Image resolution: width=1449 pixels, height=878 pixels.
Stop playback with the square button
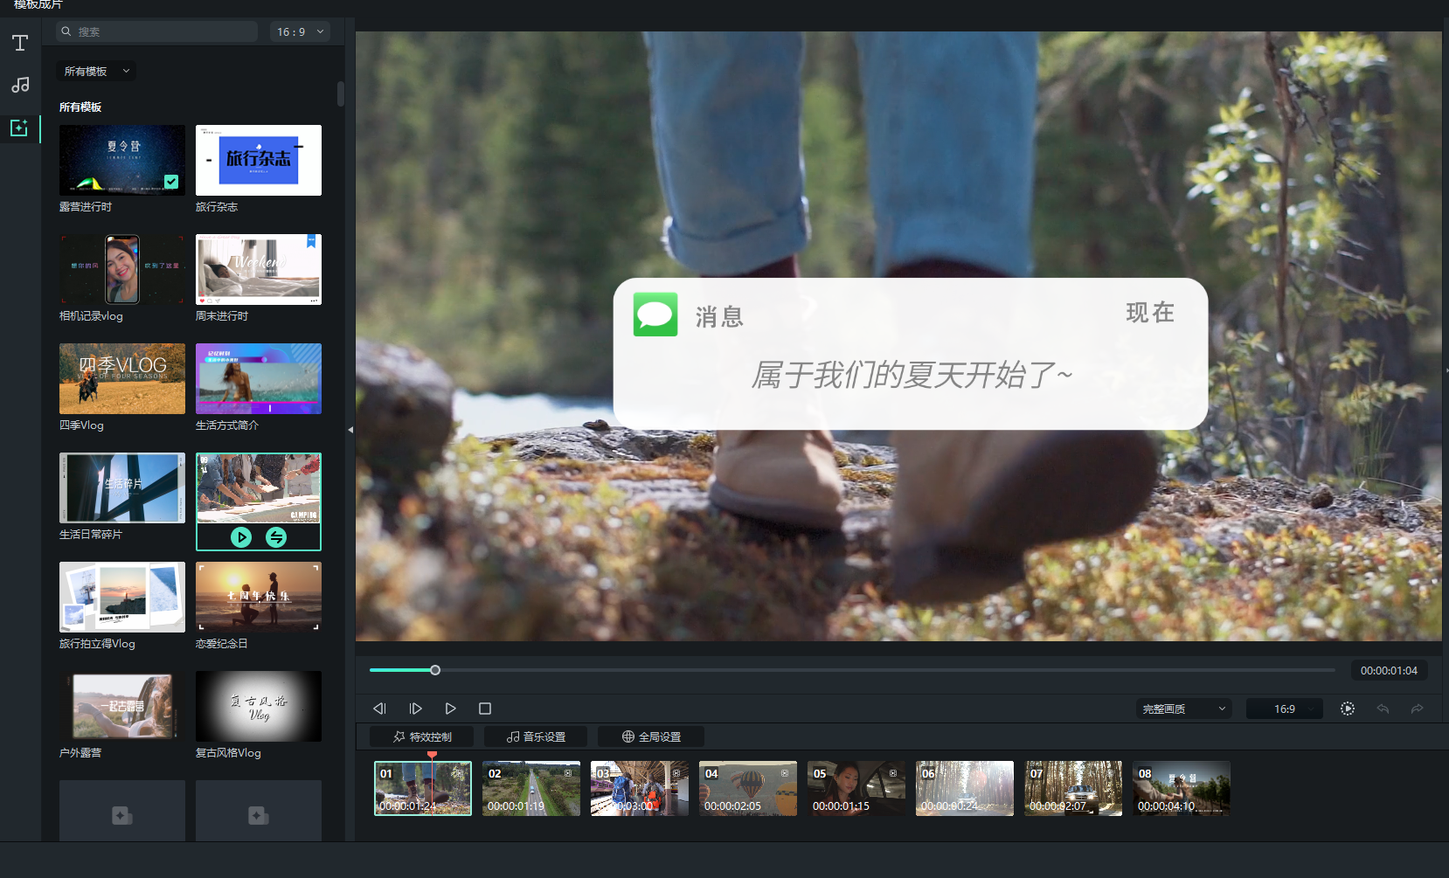[x=485, y=709]
